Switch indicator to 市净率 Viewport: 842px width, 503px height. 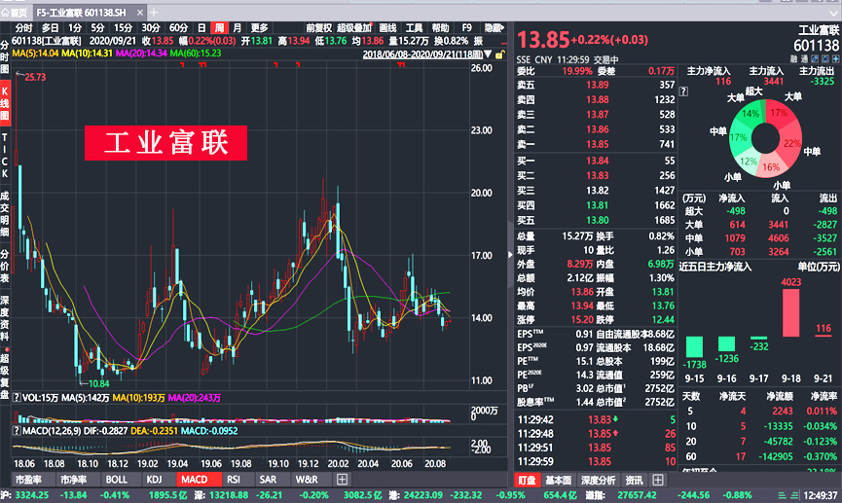coord(74,480)
